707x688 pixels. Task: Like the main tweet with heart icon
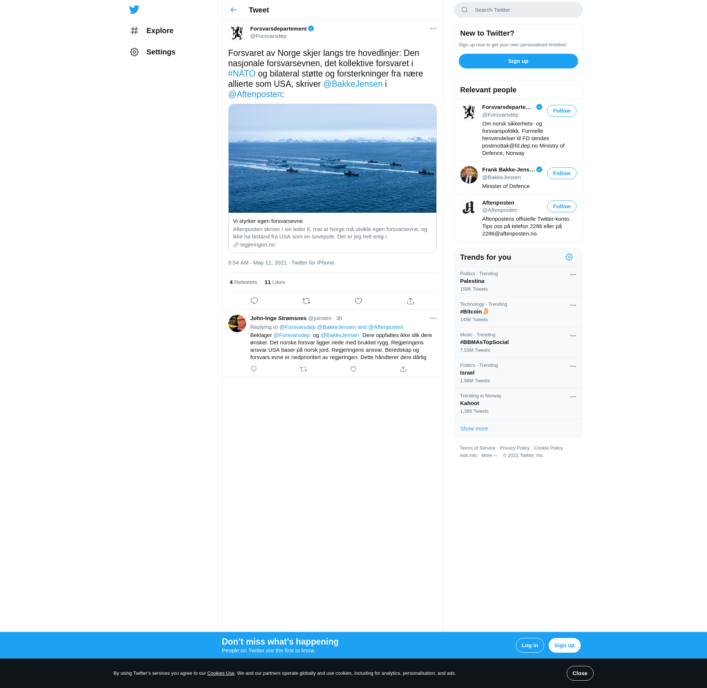pos(358,301)
